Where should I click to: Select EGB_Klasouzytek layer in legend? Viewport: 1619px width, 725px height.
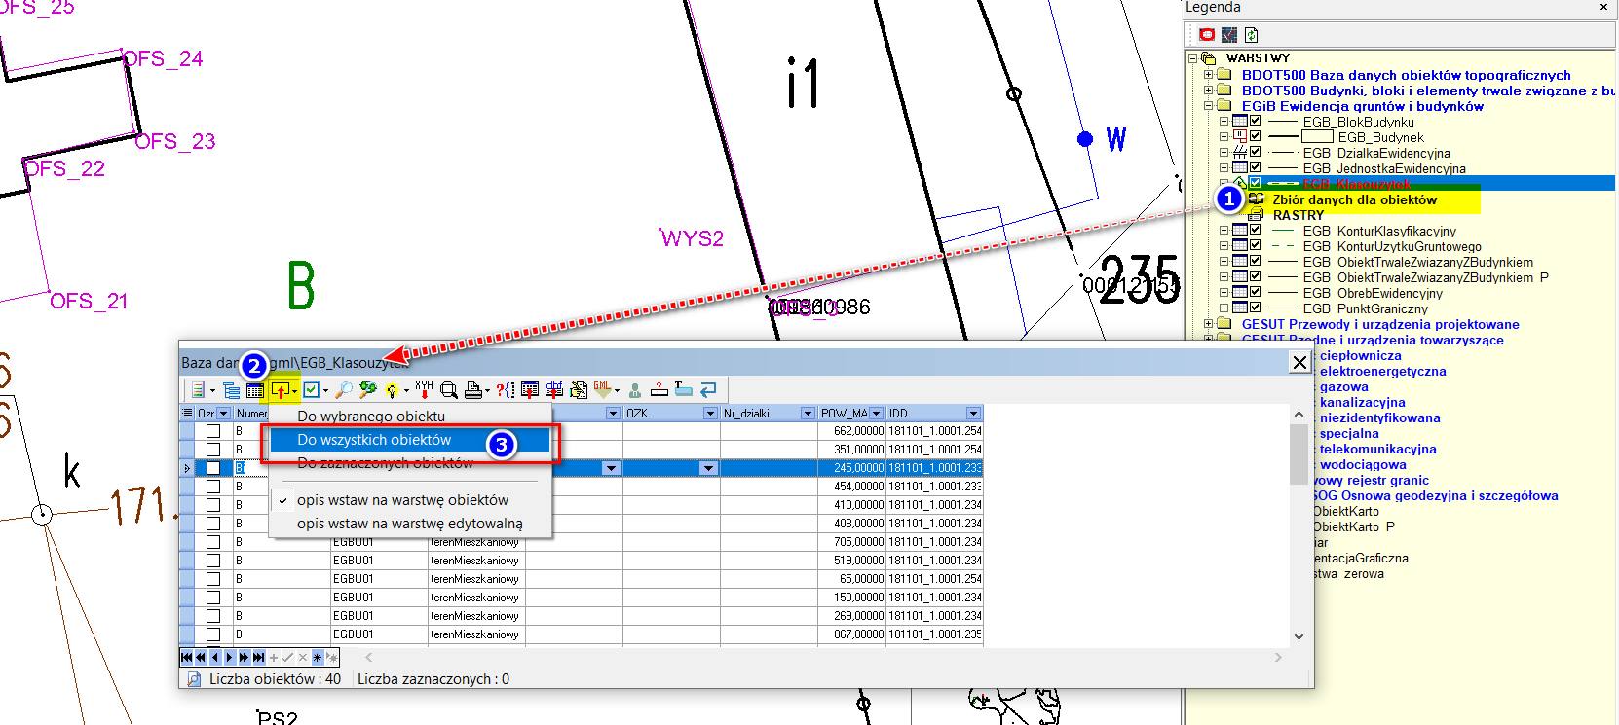1356,184
